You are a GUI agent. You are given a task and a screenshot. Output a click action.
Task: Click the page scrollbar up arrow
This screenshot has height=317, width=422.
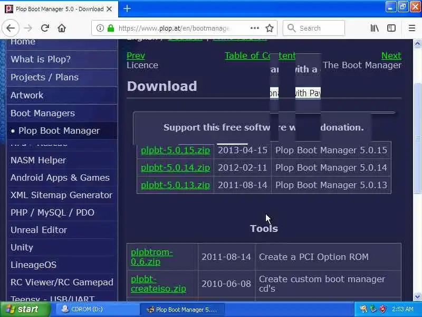click(417, 43)
